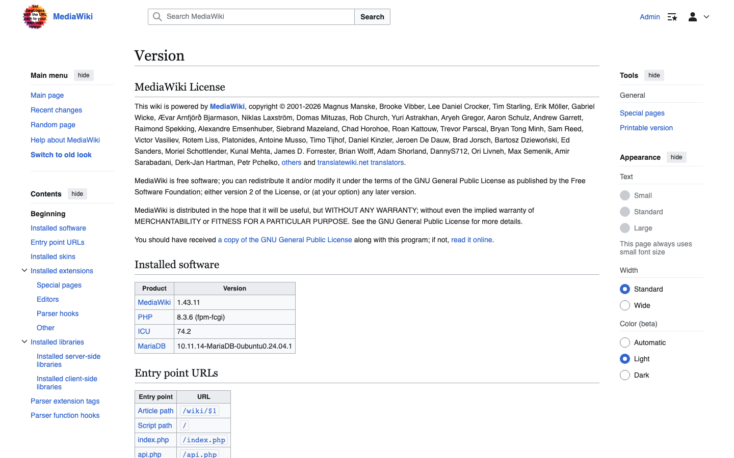The height and width of the screenshot is (458, 734).
Task: Set color mode to Light
Action: [x=625, y=359]
